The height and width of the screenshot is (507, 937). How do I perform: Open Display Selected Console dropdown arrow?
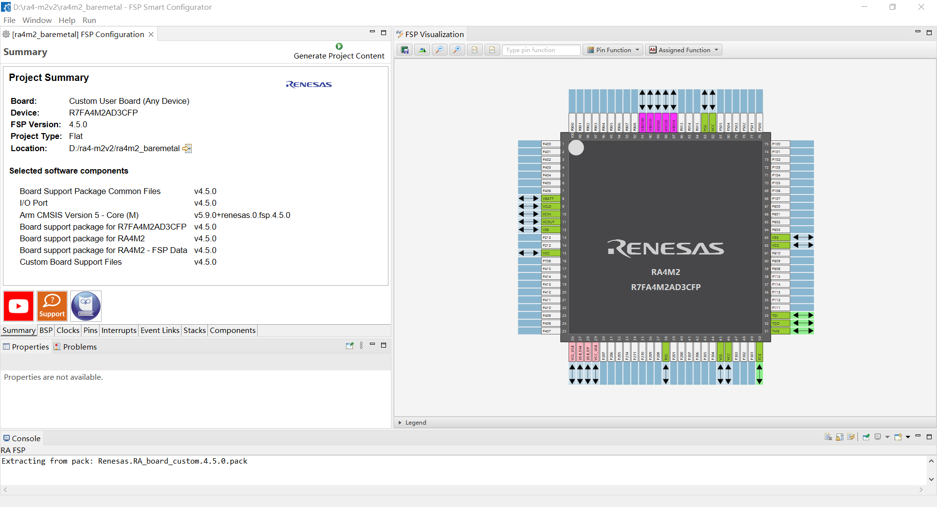(x=887, y=437)
